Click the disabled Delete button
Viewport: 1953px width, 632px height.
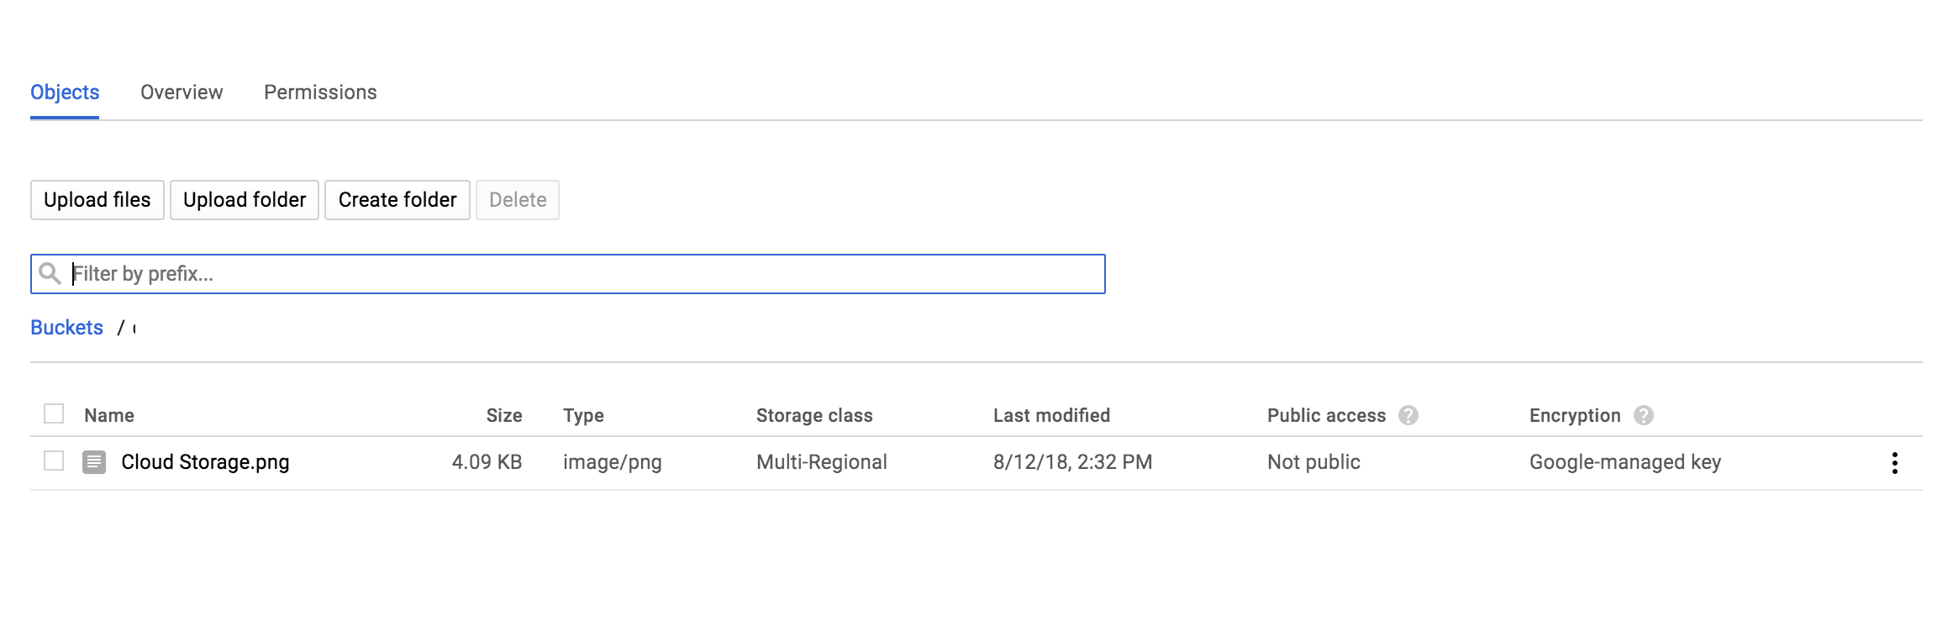click(x=518, y=200)
